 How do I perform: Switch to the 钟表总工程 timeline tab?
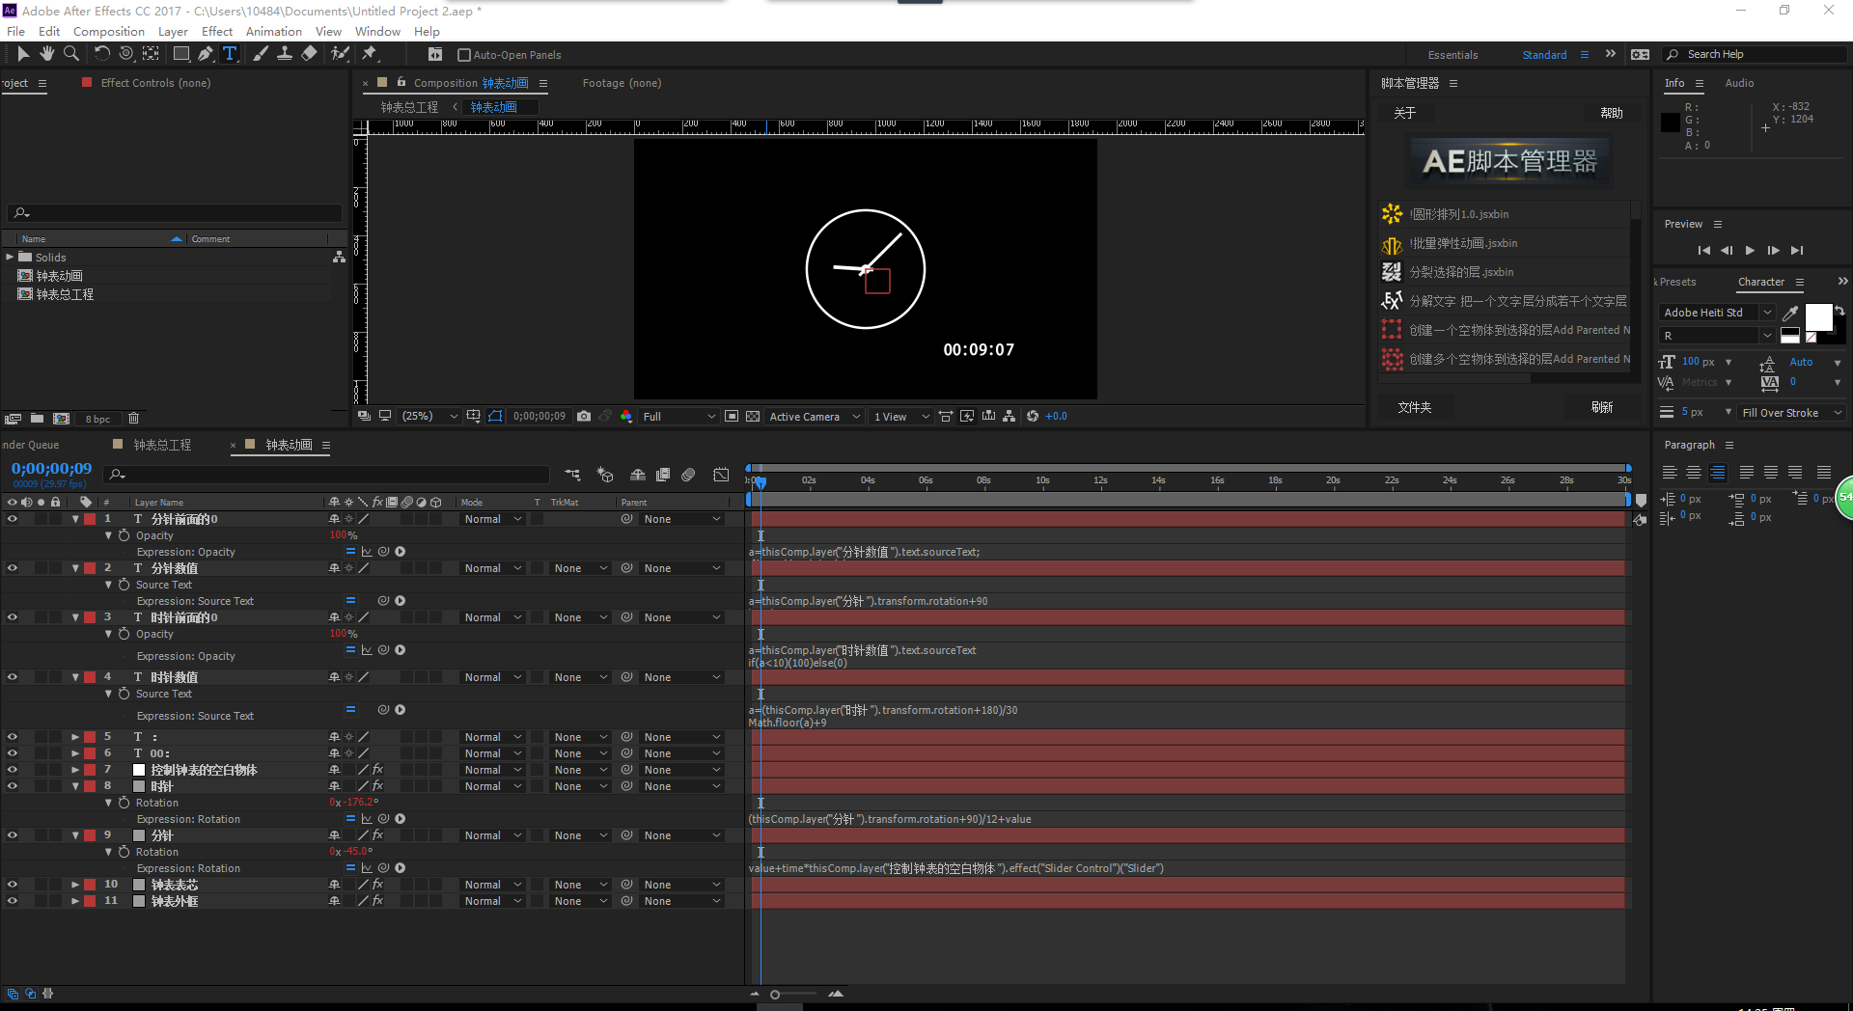[162, 445]
